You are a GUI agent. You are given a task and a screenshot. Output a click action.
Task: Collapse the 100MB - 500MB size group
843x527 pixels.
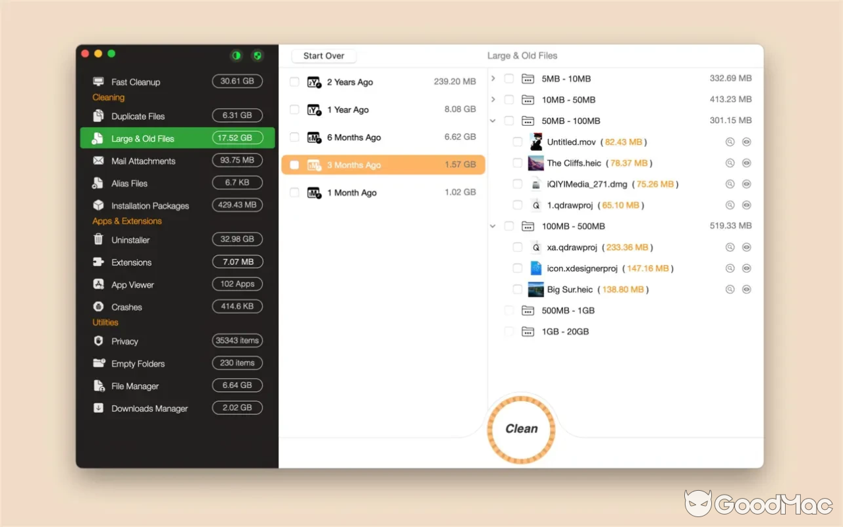pyautogui.click(x=493, y=226)
